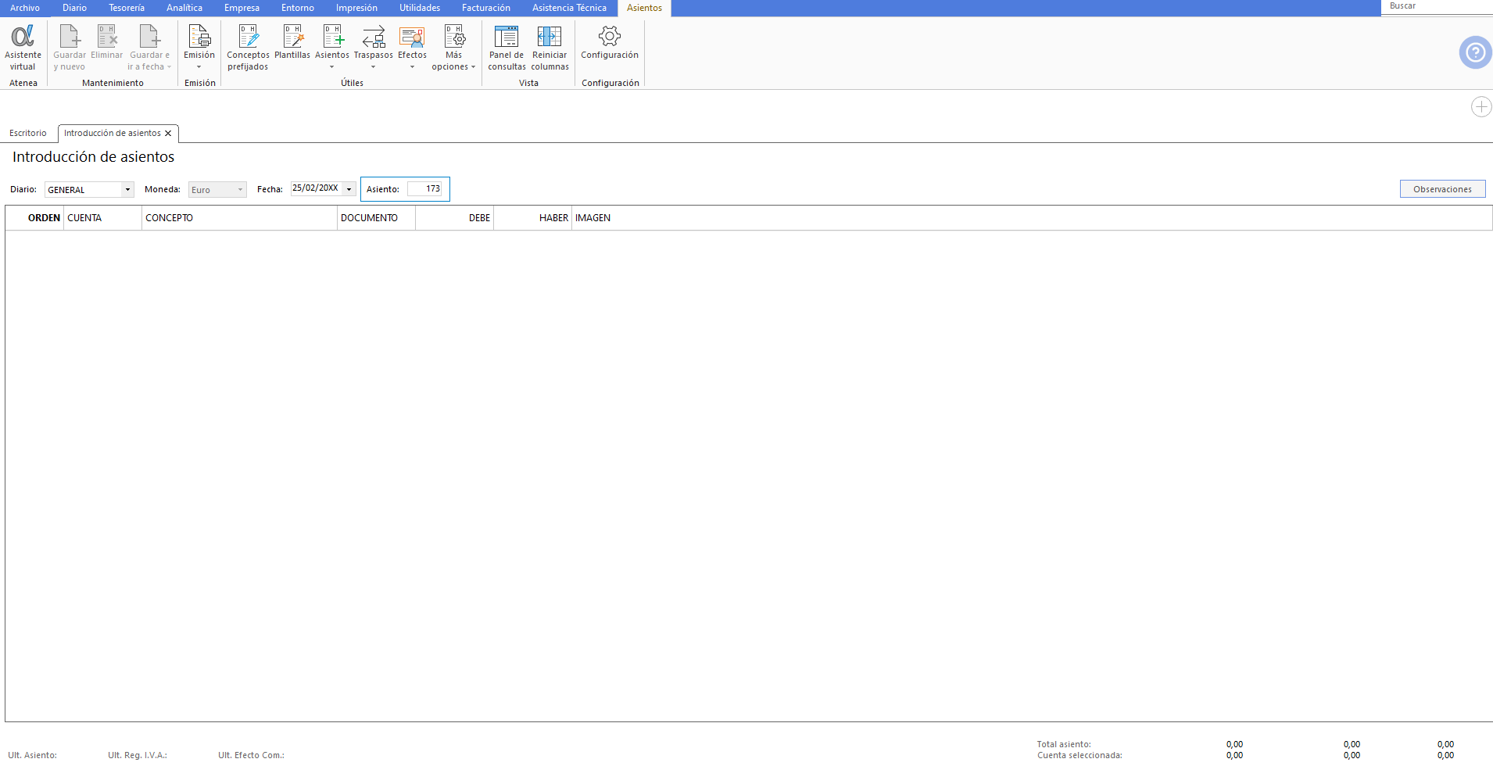Open the Asistente virtual Atenea

pos(23,47)
